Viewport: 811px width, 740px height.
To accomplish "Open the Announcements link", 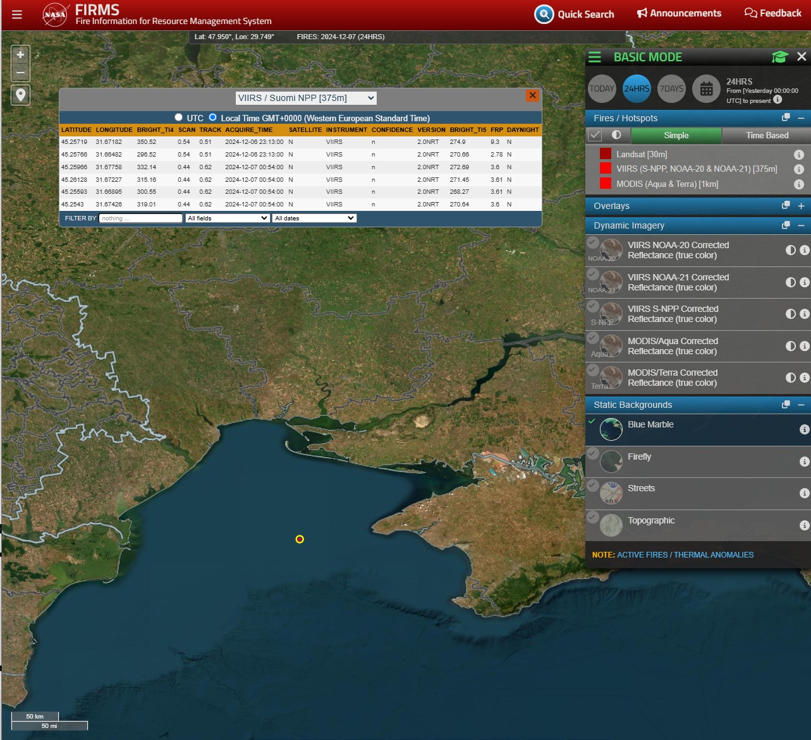I will (x=679, y=13).
